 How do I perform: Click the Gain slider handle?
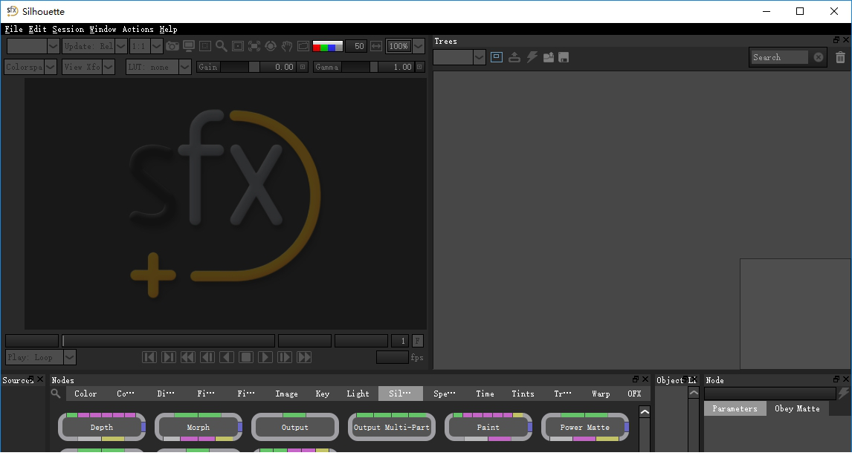point(254,67)
